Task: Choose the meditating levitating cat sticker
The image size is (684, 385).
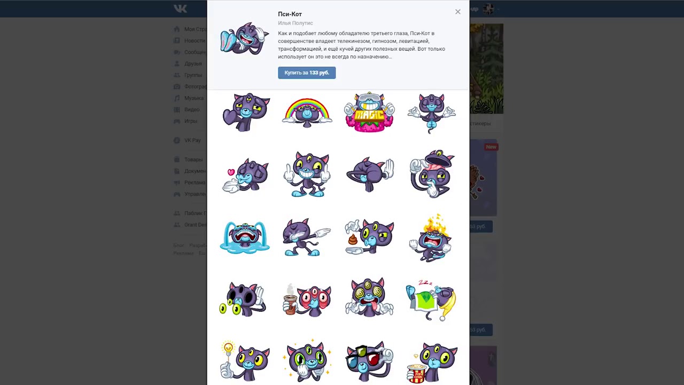Action: [431, 113]
